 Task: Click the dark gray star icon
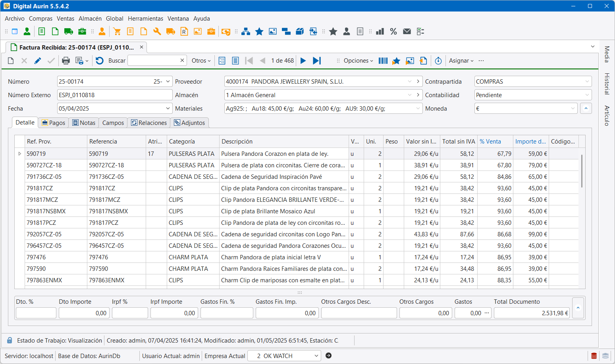(x=333, y=31)
